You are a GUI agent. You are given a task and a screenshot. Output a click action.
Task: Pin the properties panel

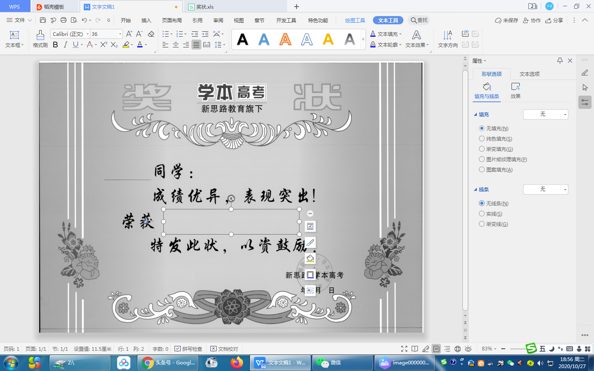click(560, 61)
